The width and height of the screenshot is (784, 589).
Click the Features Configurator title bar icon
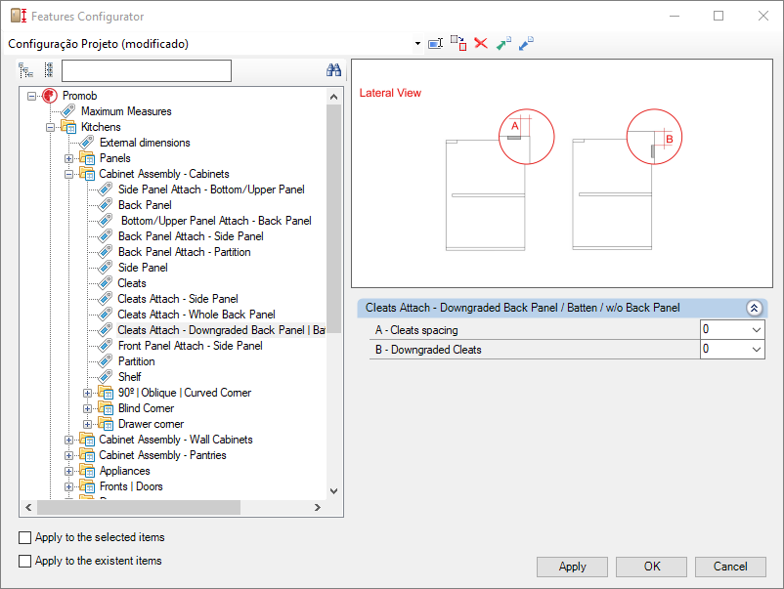(18, 16)
